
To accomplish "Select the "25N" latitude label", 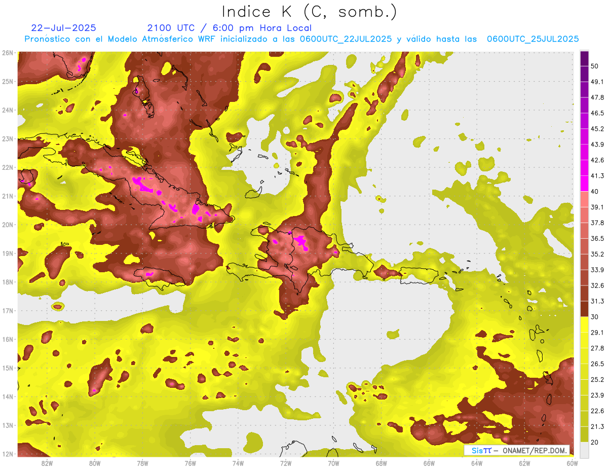I will (8, 82).
